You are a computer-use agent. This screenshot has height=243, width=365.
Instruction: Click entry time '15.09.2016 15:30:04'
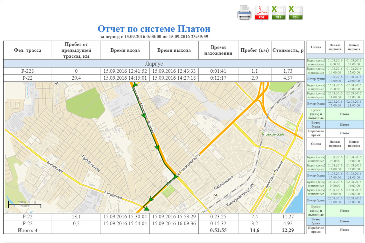(125, 217)
